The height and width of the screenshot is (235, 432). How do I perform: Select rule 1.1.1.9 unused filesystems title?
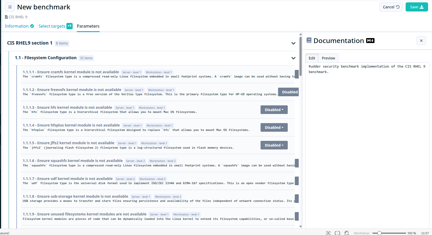(x=85, y=214)
